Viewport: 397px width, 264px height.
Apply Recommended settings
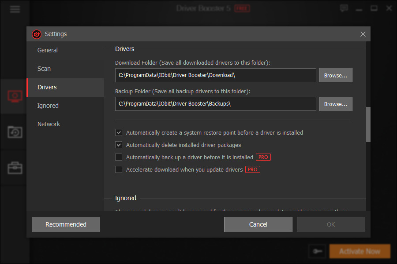tap(65, 224)
